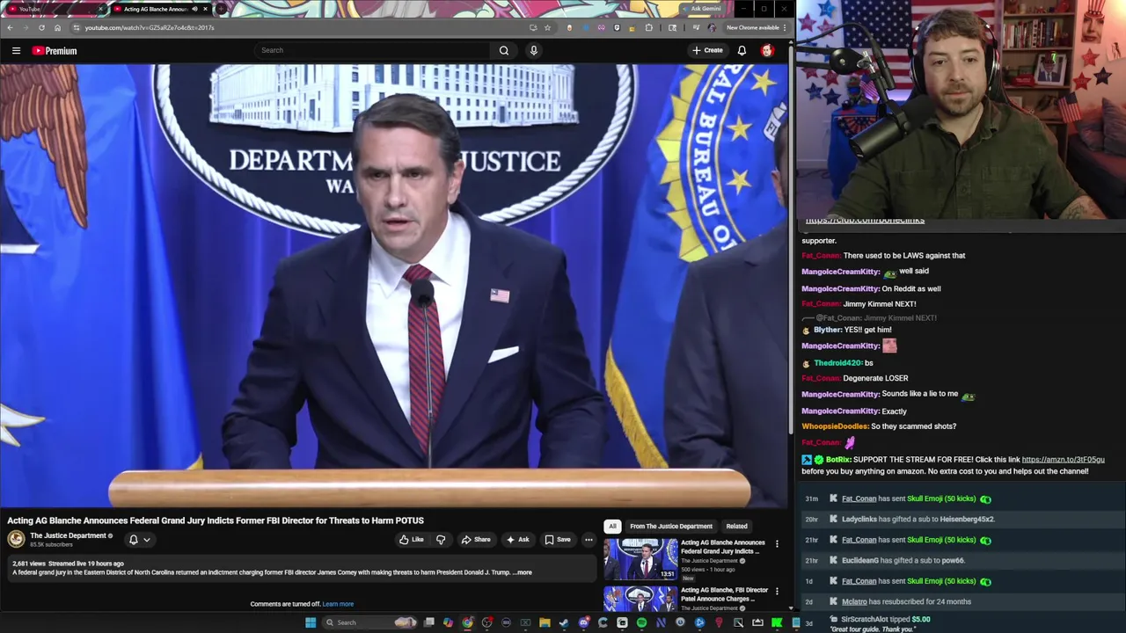The height and width of the screenshot is (633, 1126).
Task: Open YouTube notifications bell in the header
Action: point(742,50)
